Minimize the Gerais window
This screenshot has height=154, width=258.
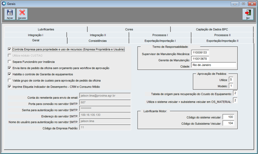[235, 4]
